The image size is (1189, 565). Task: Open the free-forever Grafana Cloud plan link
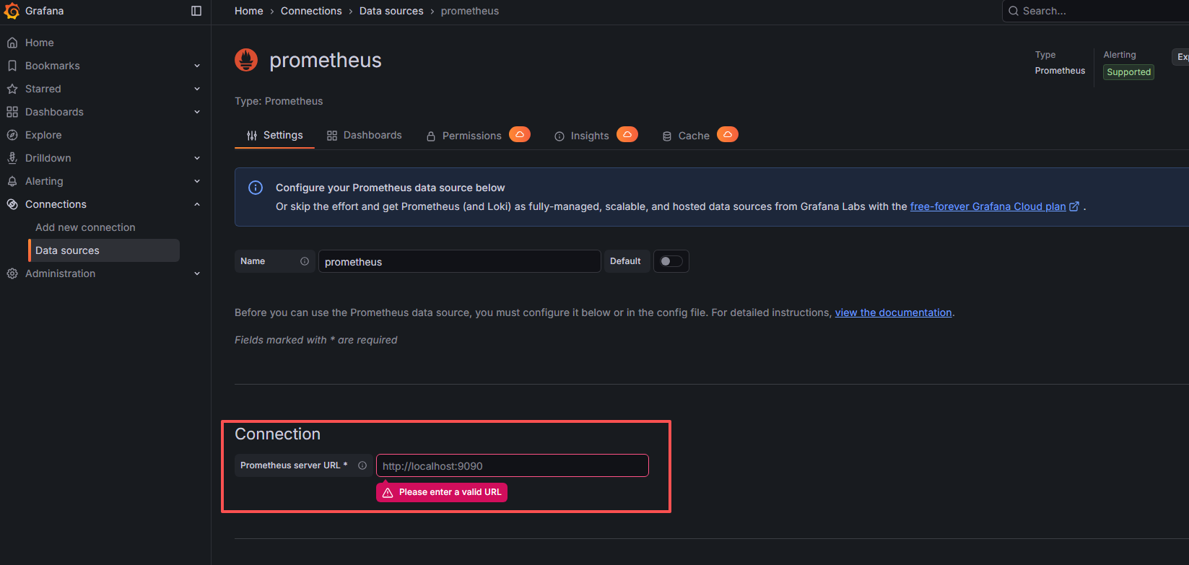pyautogui.click(x=988, y=206)
